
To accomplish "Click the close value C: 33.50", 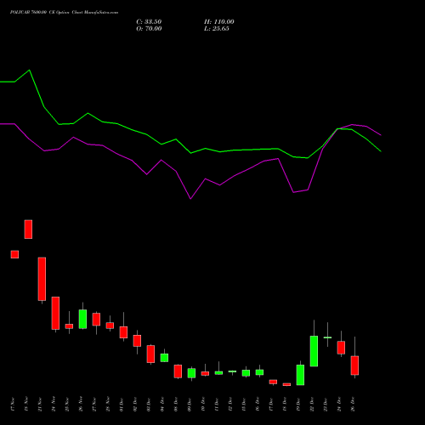I will [x=149, y=22].
